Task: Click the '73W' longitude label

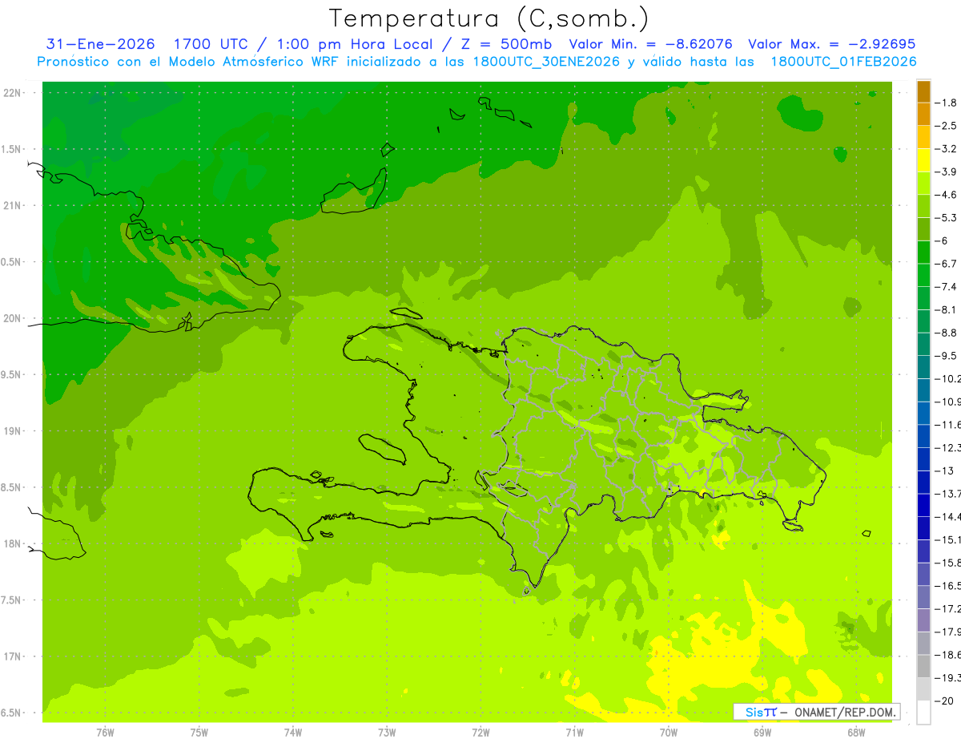Action: [x=387, y=733]
